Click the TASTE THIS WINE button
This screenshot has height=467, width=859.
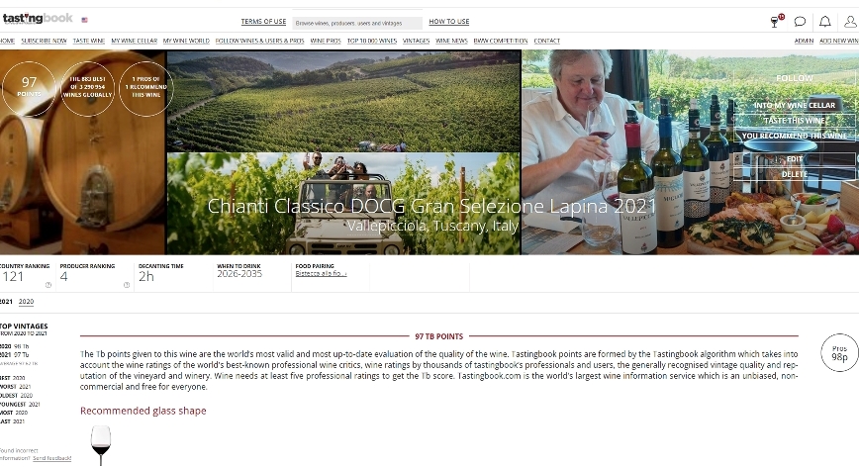795,121
